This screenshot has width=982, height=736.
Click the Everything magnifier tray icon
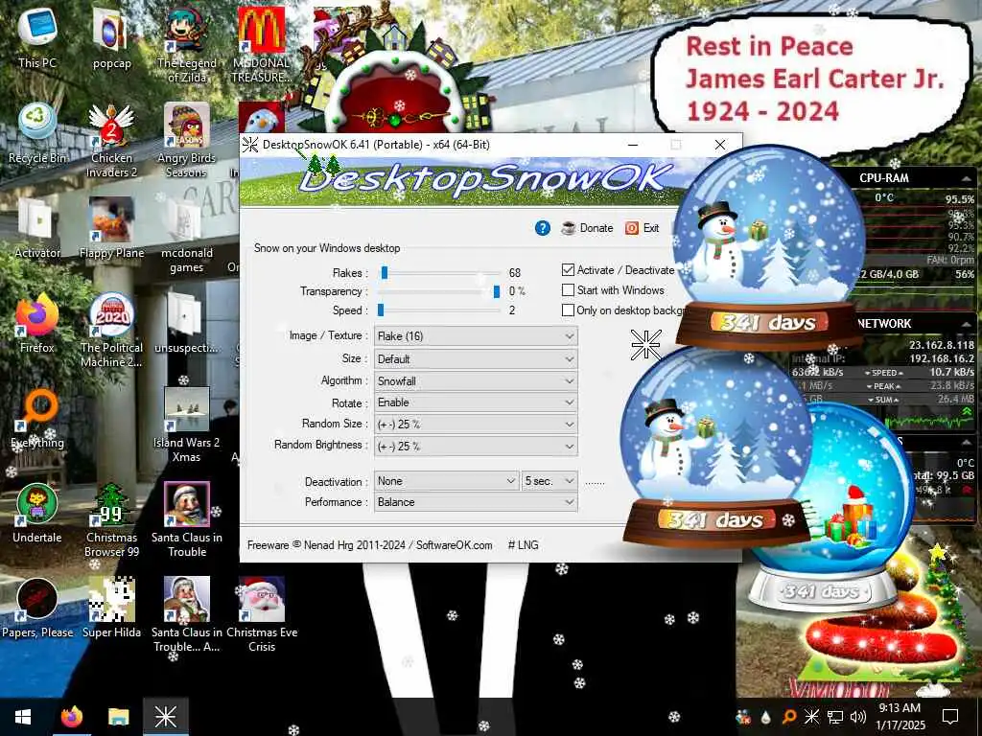click(x=788, y=717)
